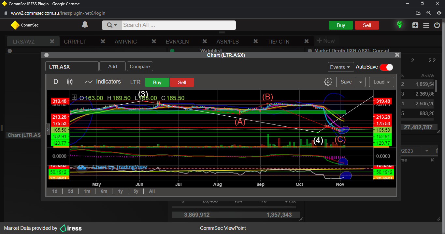Close the Chart (LTR.ASX) window

(397, 55)
